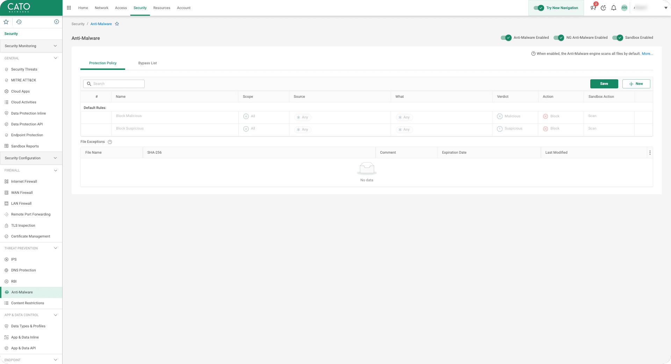Open Data Protection Inline in sidebar

(29, 114)
